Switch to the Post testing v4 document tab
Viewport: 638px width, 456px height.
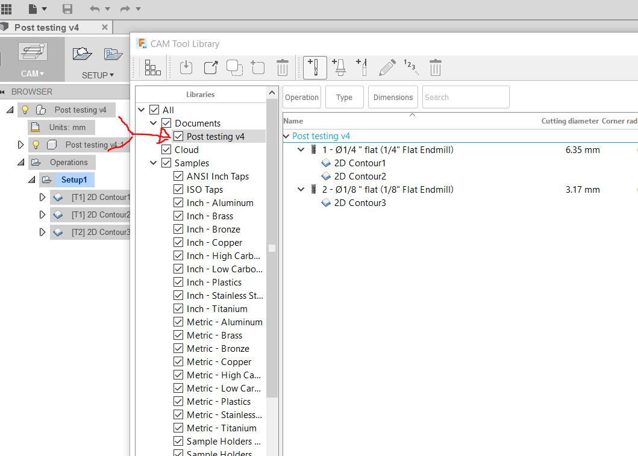[x=47, y=27]
